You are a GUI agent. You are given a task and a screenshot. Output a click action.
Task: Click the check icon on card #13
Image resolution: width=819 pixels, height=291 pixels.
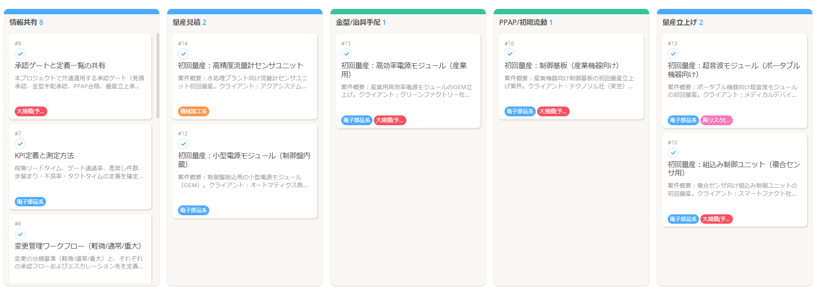[x=673, y=53]
